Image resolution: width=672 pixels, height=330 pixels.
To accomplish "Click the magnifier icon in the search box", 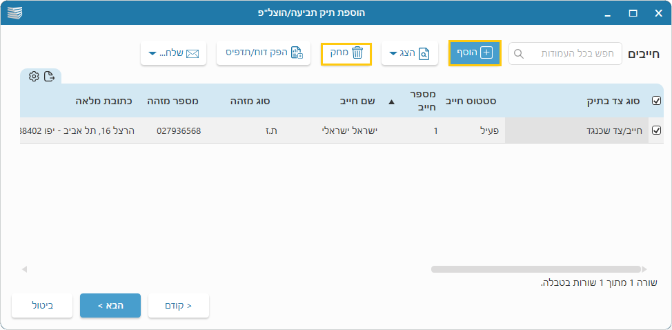I will click(x=520, y=54).
